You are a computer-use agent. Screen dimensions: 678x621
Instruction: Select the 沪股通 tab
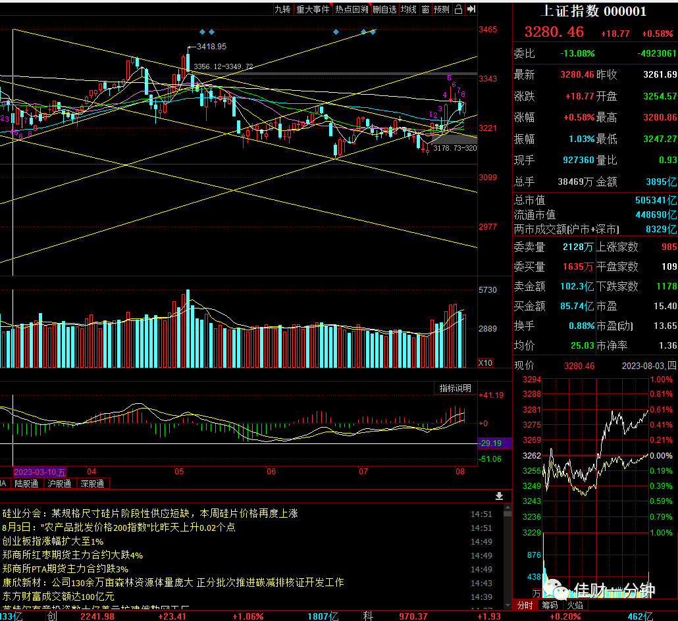point(60,484)
